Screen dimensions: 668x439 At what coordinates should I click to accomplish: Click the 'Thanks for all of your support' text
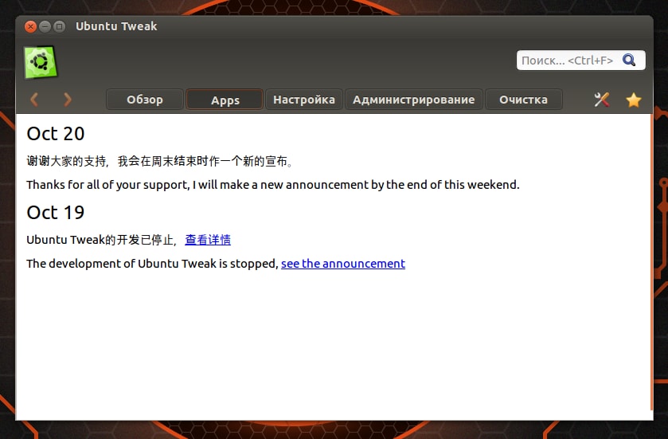click(x=273, y=185)
